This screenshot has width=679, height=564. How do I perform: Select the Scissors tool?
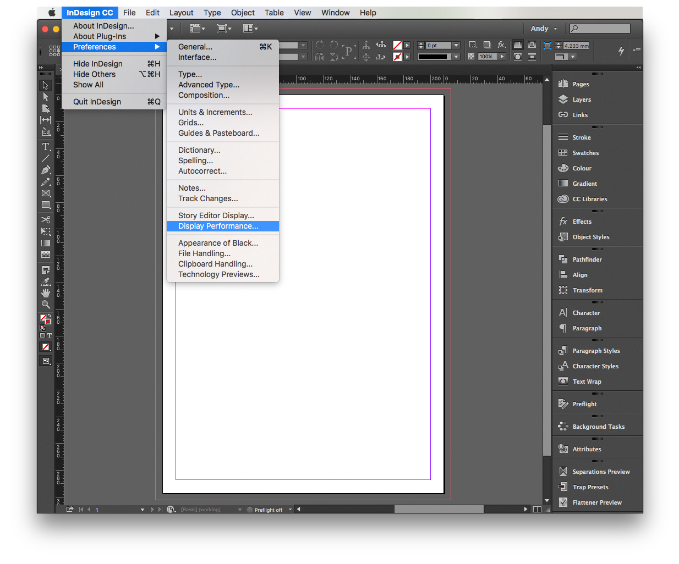46,220
